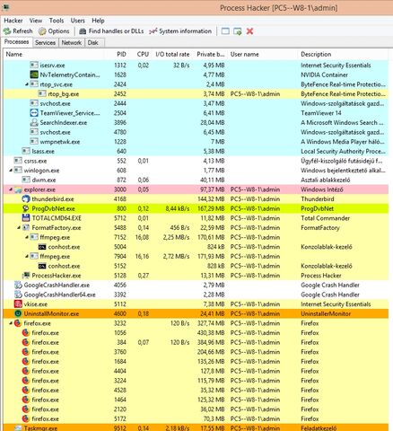Click the find window toolbar icon
The width and height of the screenshot is (393, 431).
[225, 31]
